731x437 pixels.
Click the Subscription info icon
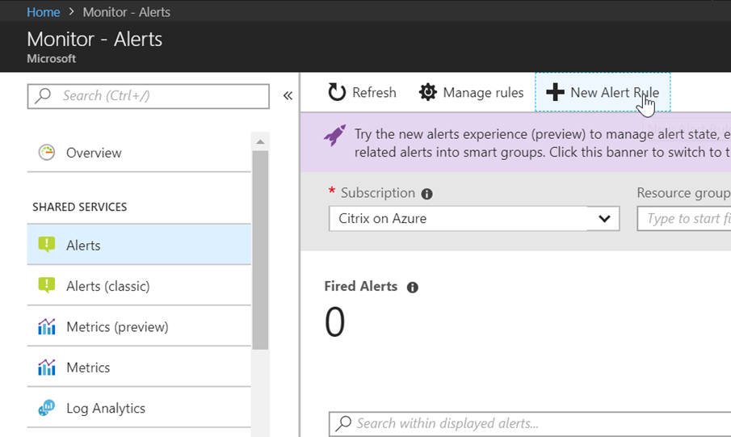[x=426, y=194]
